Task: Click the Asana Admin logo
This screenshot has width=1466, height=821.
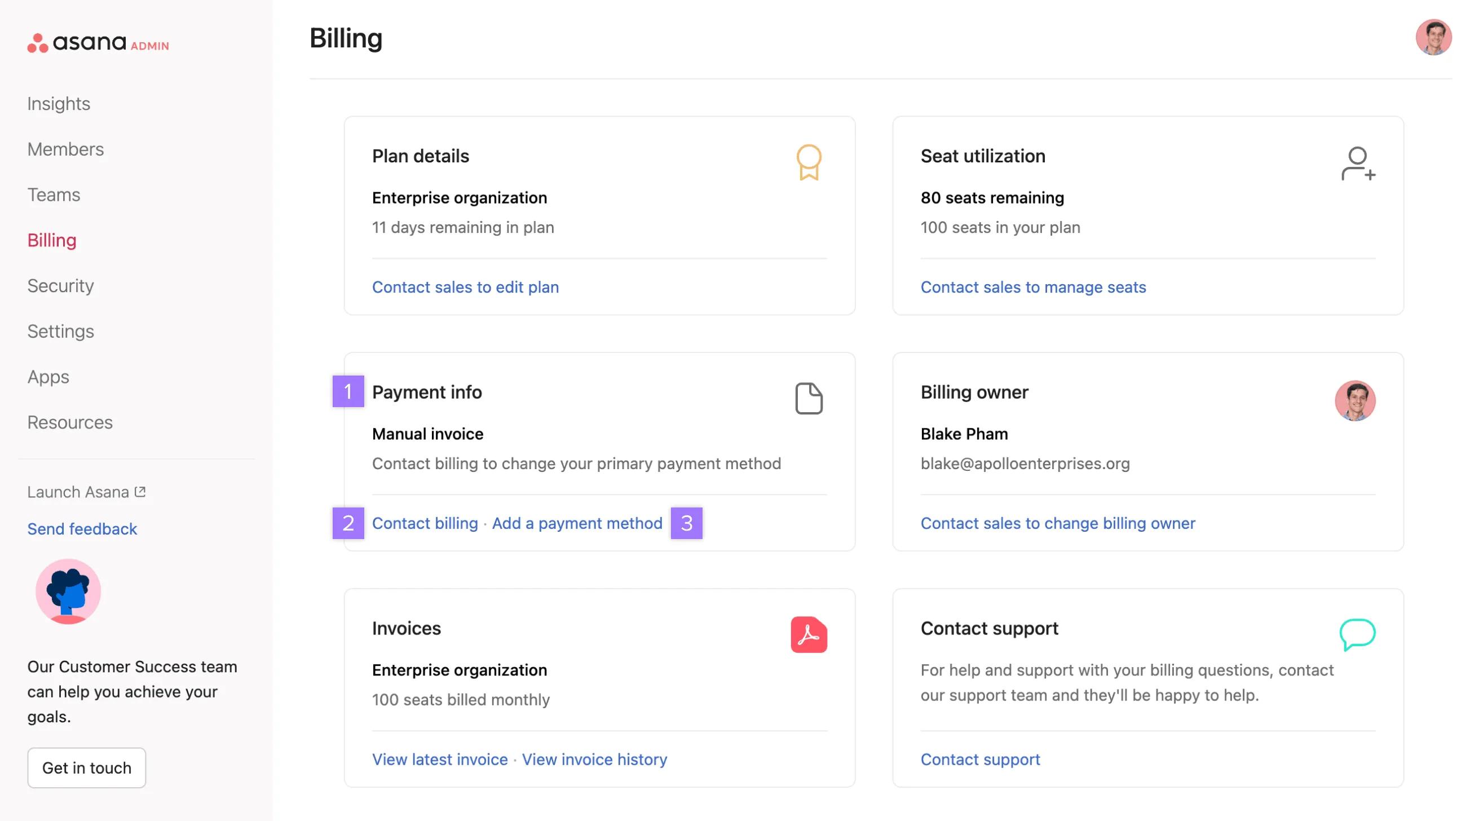Action: (98, 43)
